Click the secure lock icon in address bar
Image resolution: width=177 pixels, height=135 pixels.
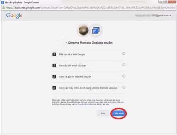pyautogui.click(x=4, y=7)
